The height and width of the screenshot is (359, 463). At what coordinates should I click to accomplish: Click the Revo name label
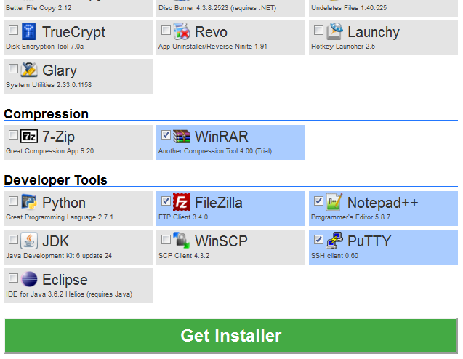tap(211, 32)
